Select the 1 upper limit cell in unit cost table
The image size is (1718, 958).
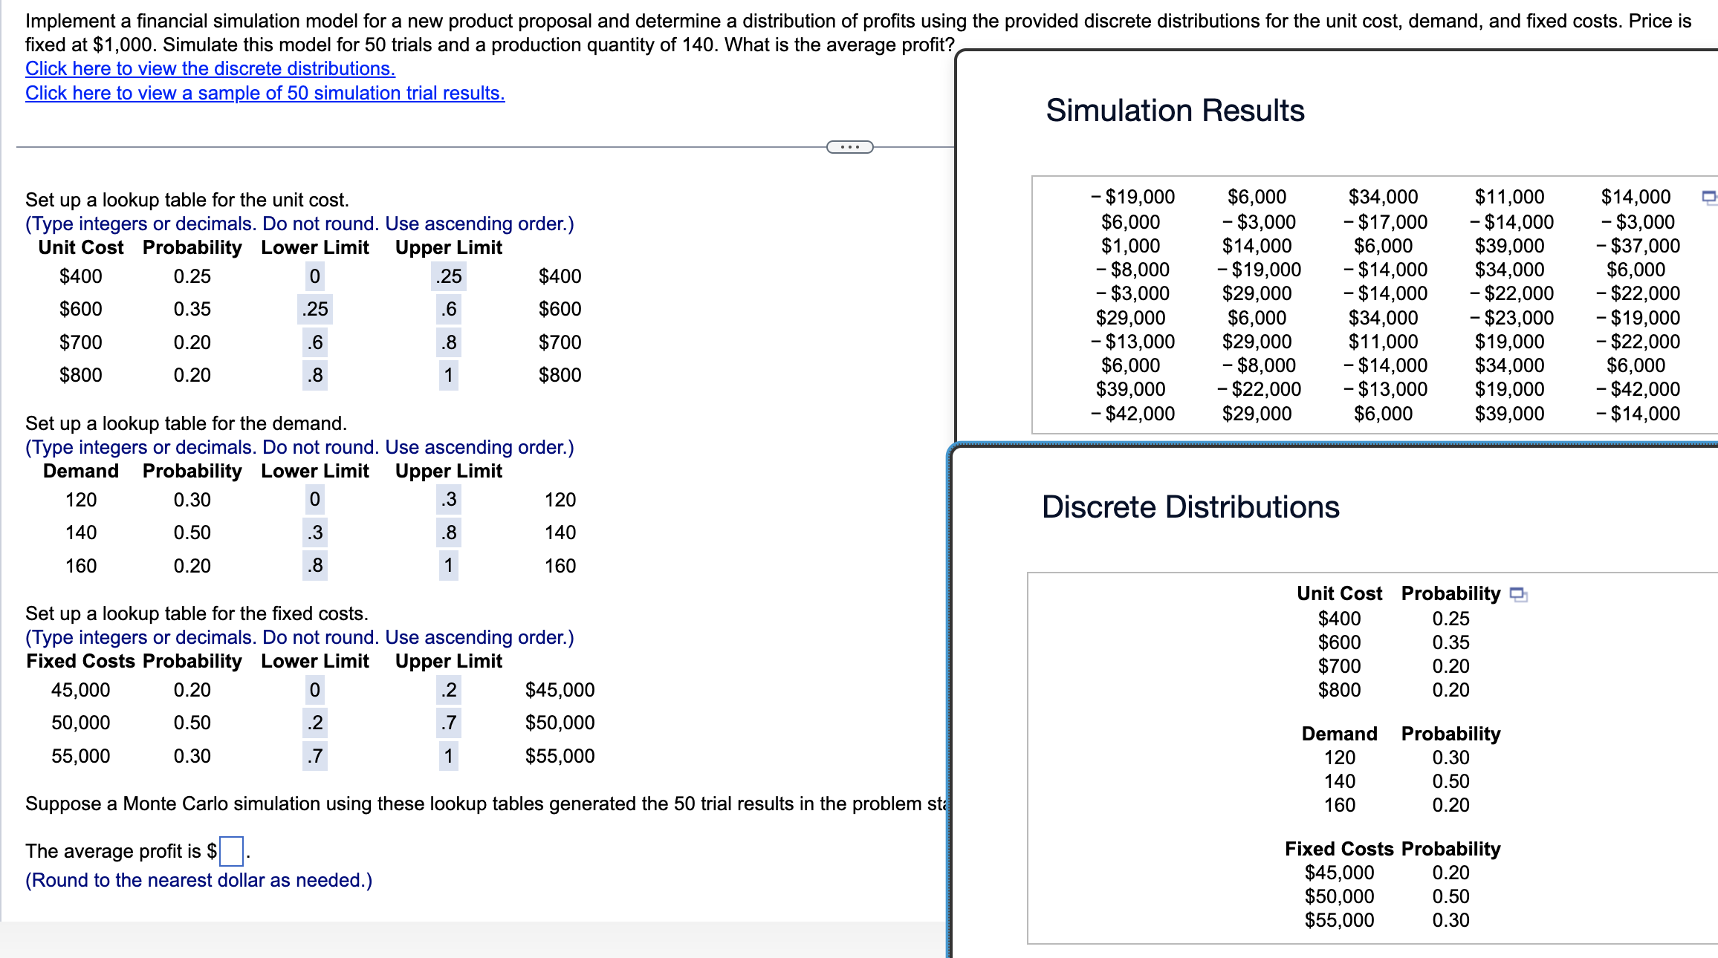tap(448, 375)
